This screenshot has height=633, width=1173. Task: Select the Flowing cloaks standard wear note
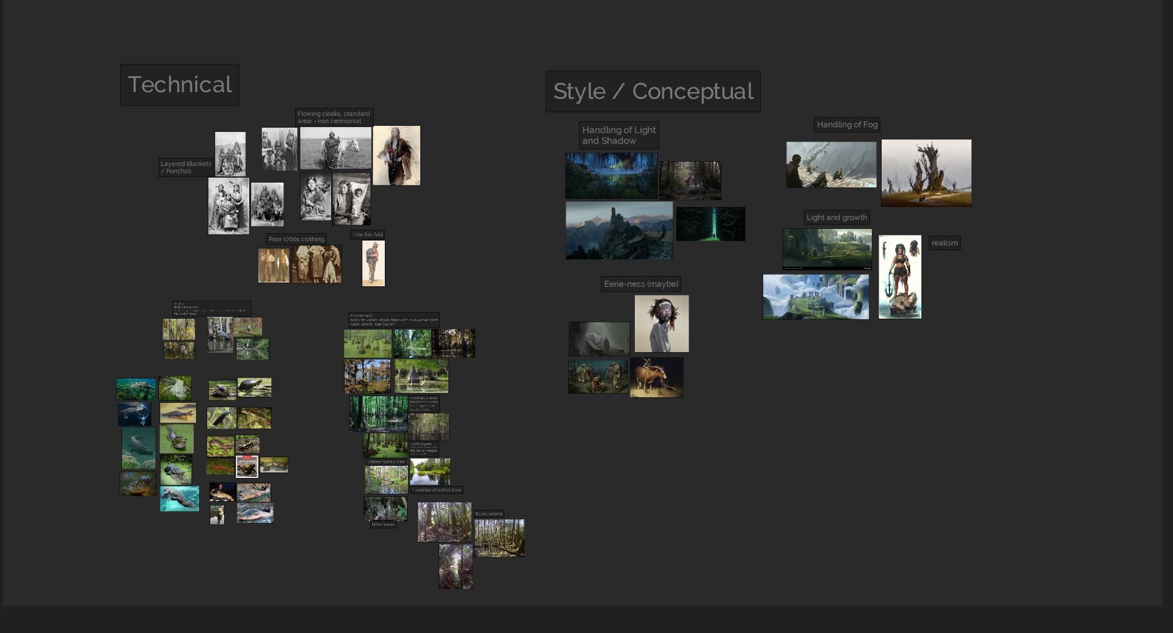point(333,117)
